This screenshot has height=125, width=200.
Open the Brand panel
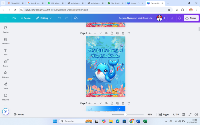6,63
